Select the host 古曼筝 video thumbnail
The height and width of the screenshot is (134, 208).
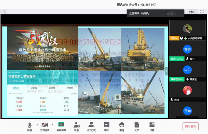187,29
